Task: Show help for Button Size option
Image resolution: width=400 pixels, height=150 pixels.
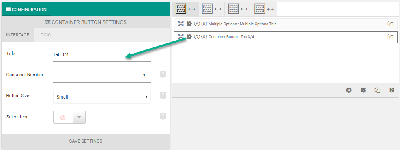Action: coord(163,96)
